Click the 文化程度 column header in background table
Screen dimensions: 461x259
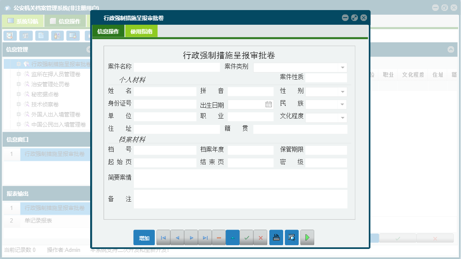[x=413, y=75]
